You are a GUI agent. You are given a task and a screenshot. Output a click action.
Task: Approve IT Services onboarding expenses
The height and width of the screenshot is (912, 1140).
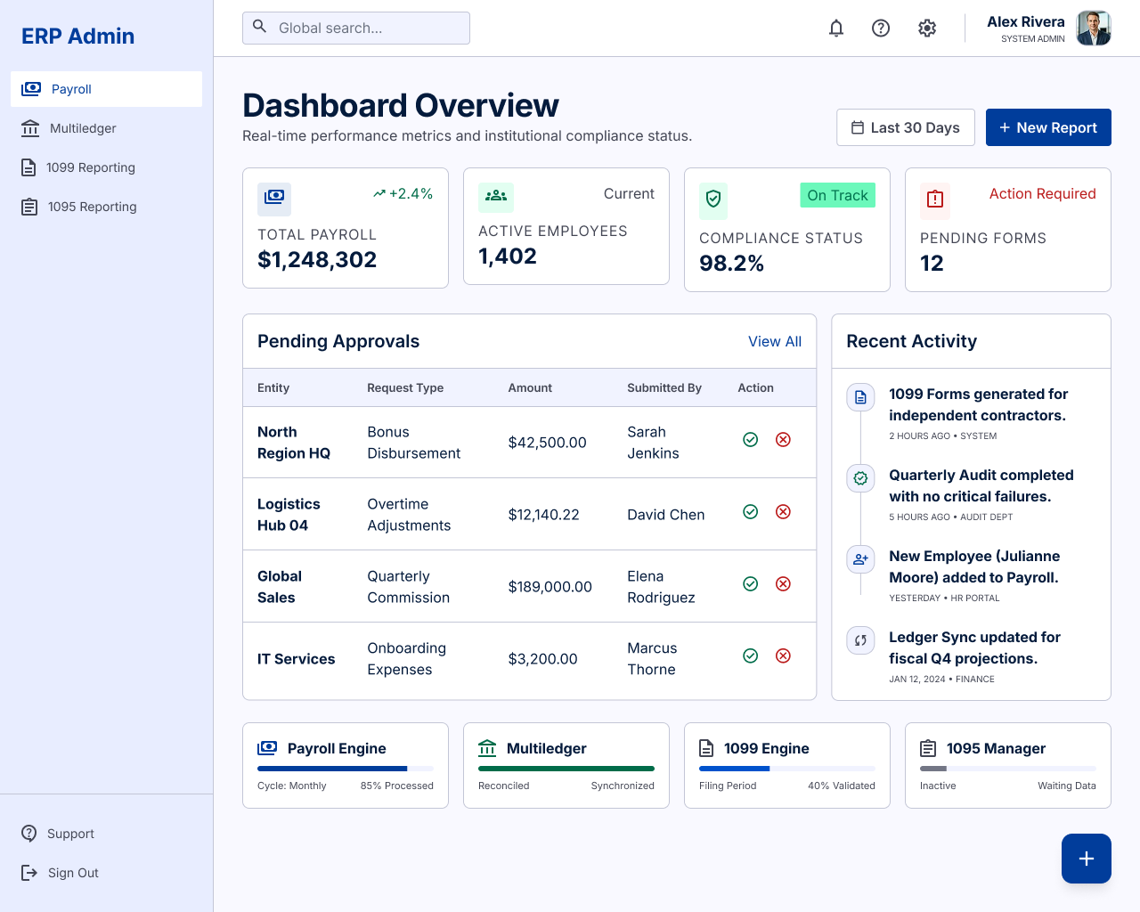pyautogui.click(x=751, y=656)
